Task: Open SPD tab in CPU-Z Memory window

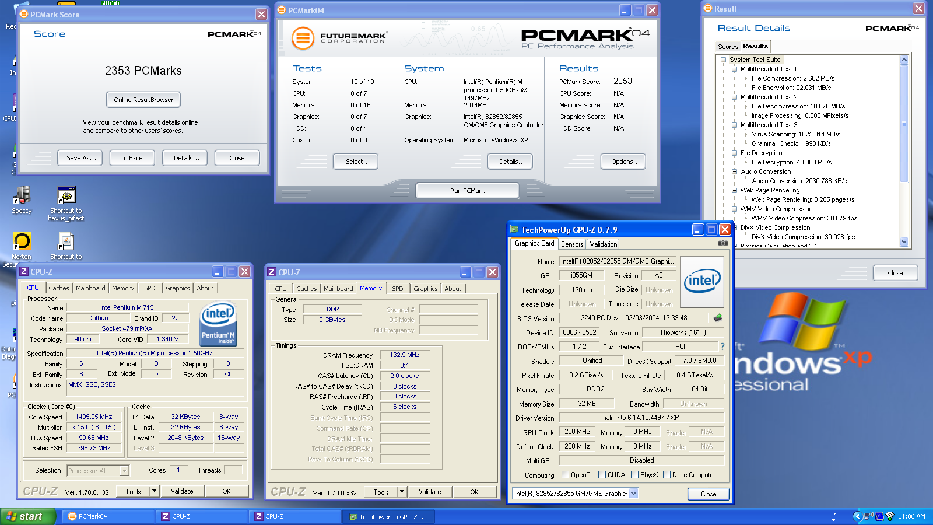Action: [x=397, y=289]
